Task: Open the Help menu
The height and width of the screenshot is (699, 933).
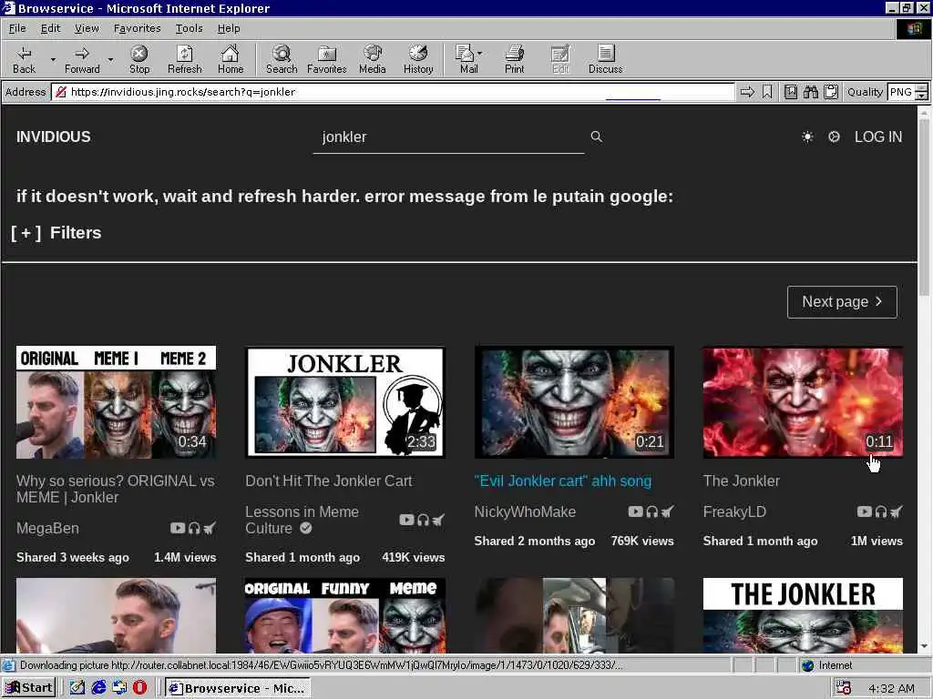Action: pyautogui.click(x=229, y=28)
